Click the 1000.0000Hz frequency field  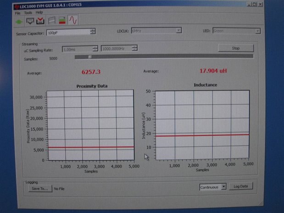tap(117, 48)
